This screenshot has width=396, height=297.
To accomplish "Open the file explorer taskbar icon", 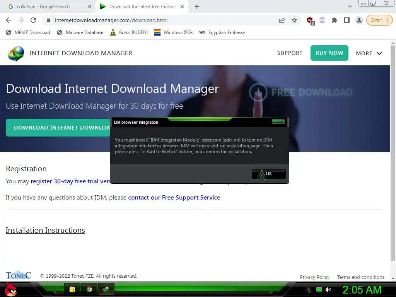I will click(72, 289).
